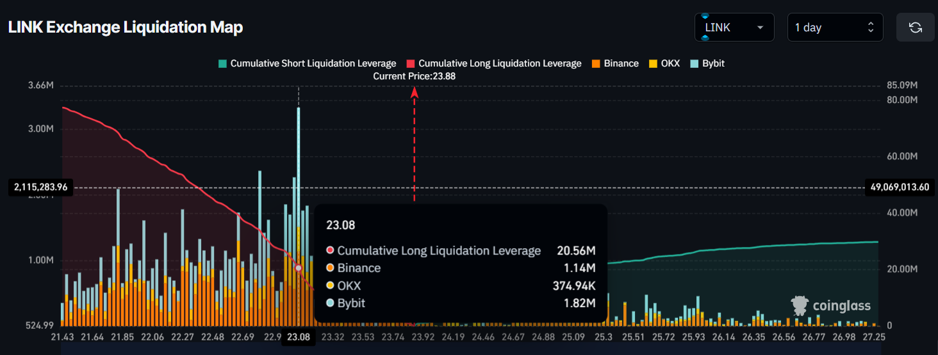Click the stepper arrows on the 1 day selector

871,28
